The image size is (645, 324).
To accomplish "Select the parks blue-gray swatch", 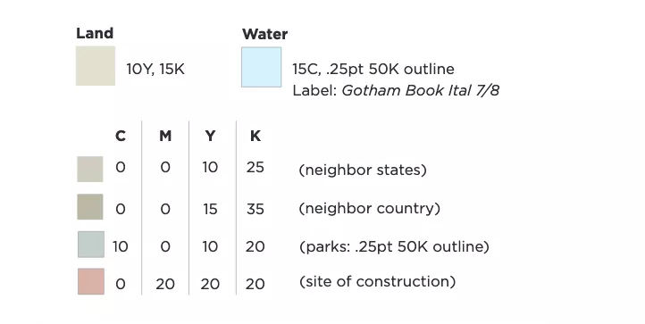I will pos(91,245).
